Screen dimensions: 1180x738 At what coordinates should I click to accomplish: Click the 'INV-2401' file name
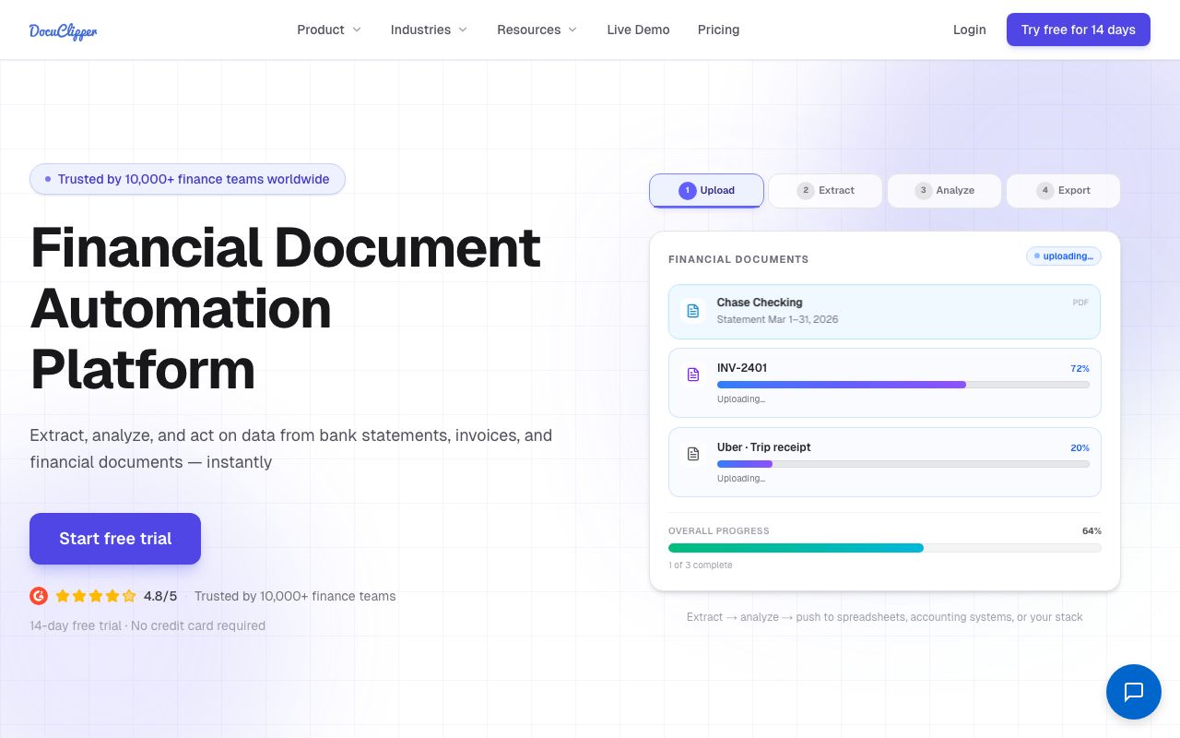tap(742, 367)
